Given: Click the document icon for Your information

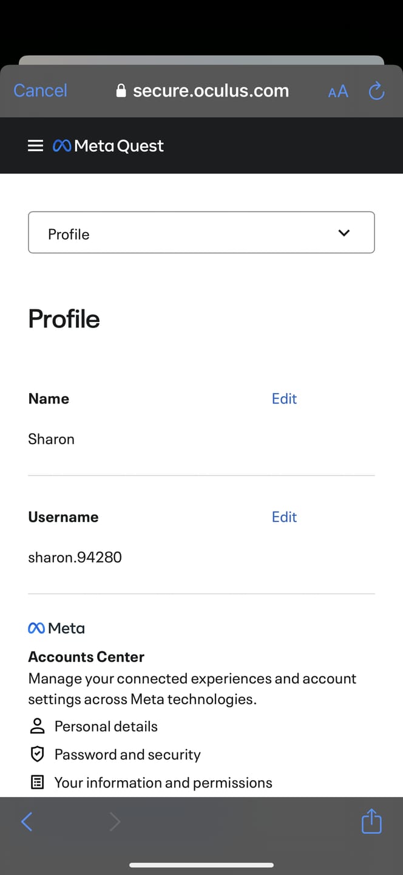Looking at the screenshot, I should click(38, 783).
